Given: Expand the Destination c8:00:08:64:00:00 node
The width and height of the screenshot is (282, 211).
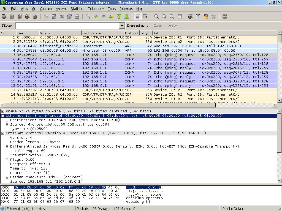Looking at the screenshot, I should (x=7, y=120).
